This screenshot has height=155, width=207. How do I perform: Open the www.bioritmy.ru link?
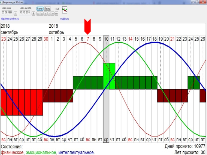click(x=10, y=19)
